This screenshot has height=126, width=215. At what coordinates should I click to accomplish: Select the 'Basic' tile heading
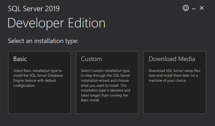pyautogui.click(x=20, y=59)
